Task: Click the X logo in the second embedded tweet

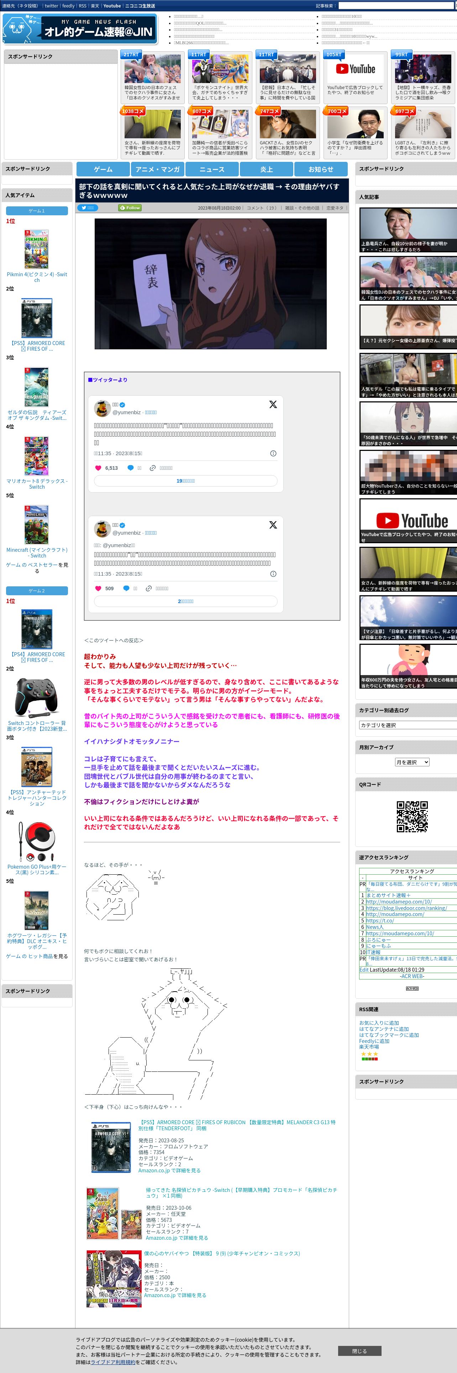Action: 273,525
